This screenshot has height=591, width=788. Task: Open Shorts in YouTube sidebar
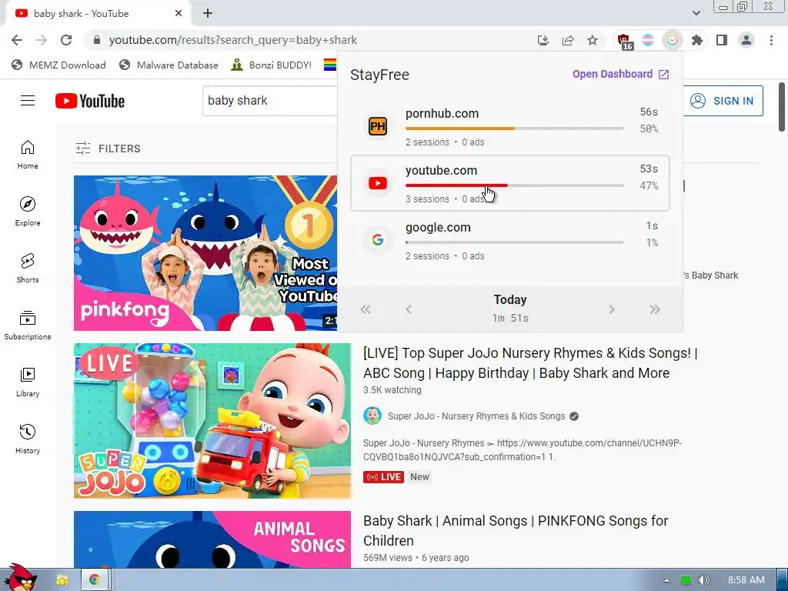[28, 269]
